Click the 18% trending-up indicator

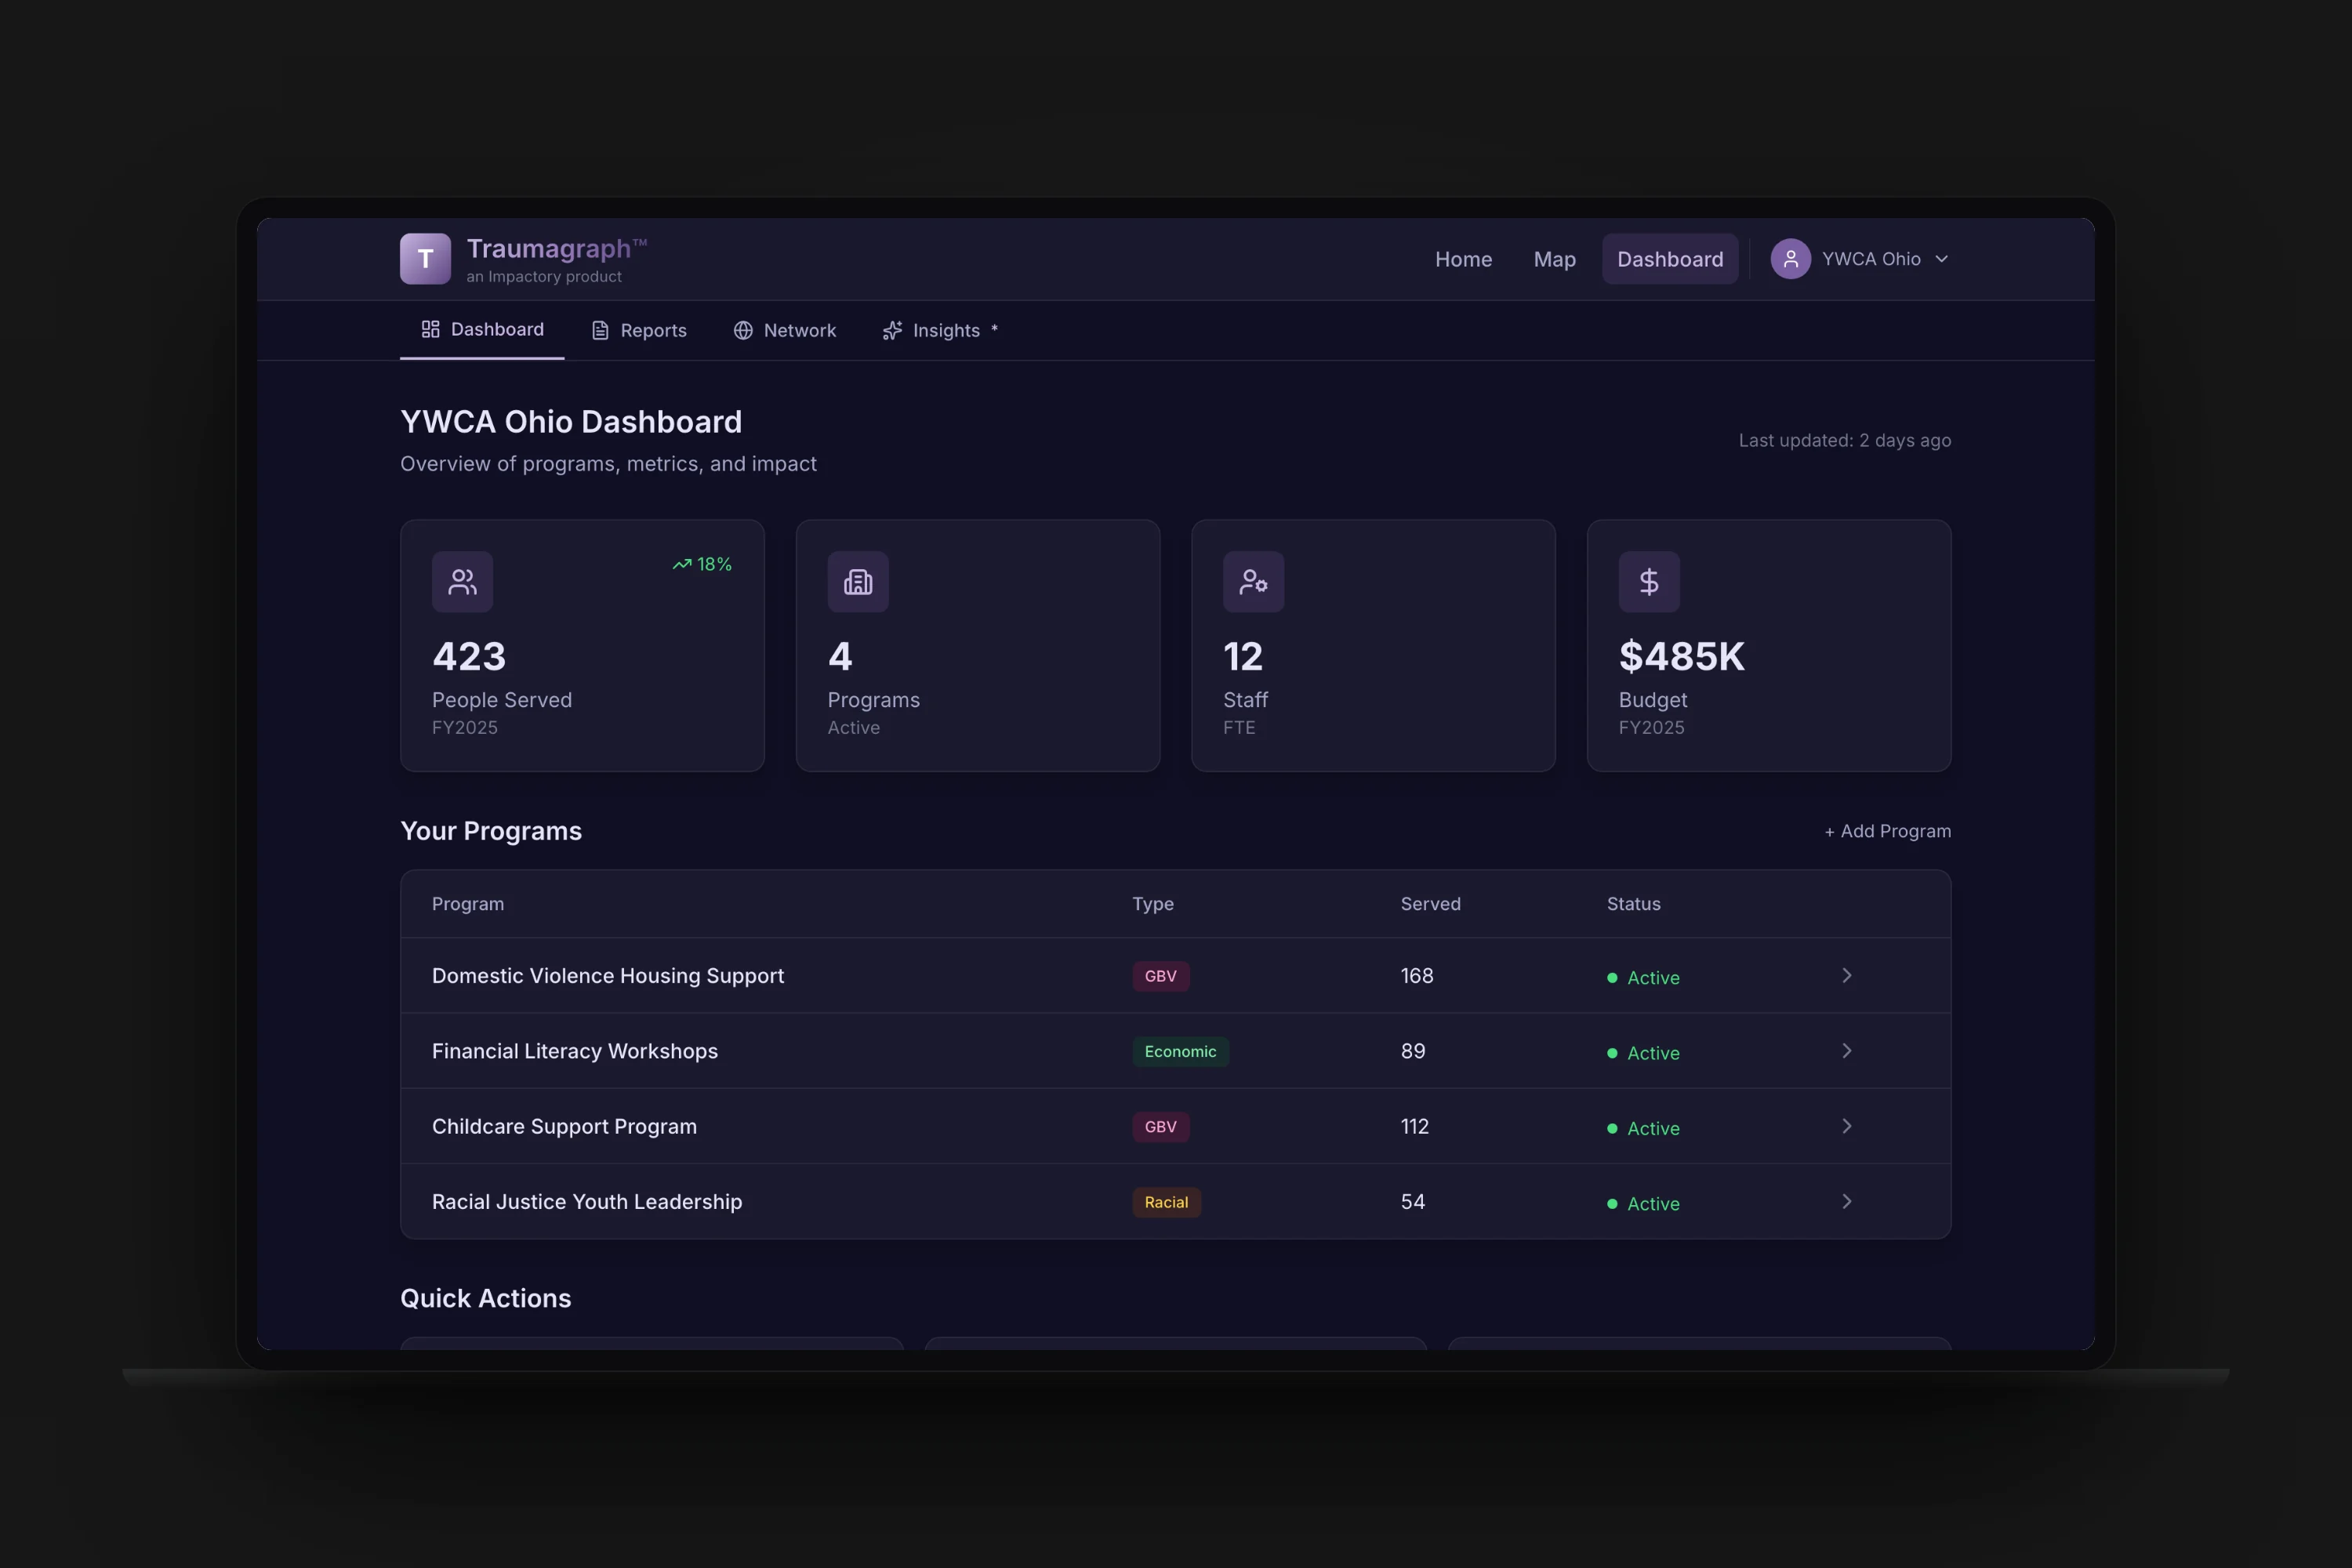(702, 564)
